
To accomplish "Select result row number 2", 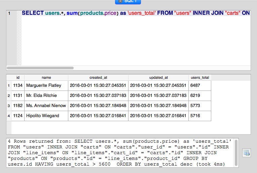I will (9, 96).
